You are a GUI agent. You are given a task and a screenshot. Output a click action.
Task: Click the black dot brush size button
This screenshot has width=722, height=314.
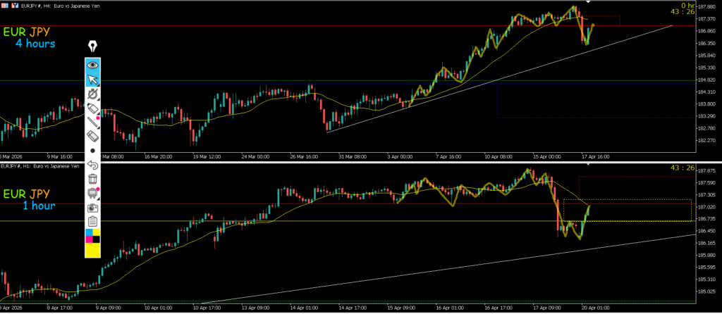(93, 151)
